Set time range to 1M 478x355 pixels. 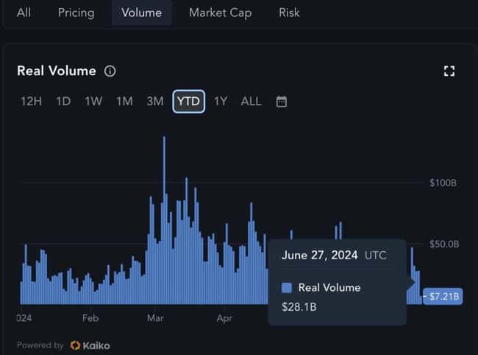point(124,102)
